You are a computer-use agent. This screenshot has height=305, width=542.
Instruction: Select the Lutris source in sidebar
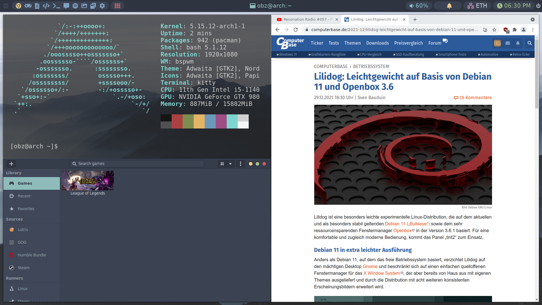coord(32,230)
